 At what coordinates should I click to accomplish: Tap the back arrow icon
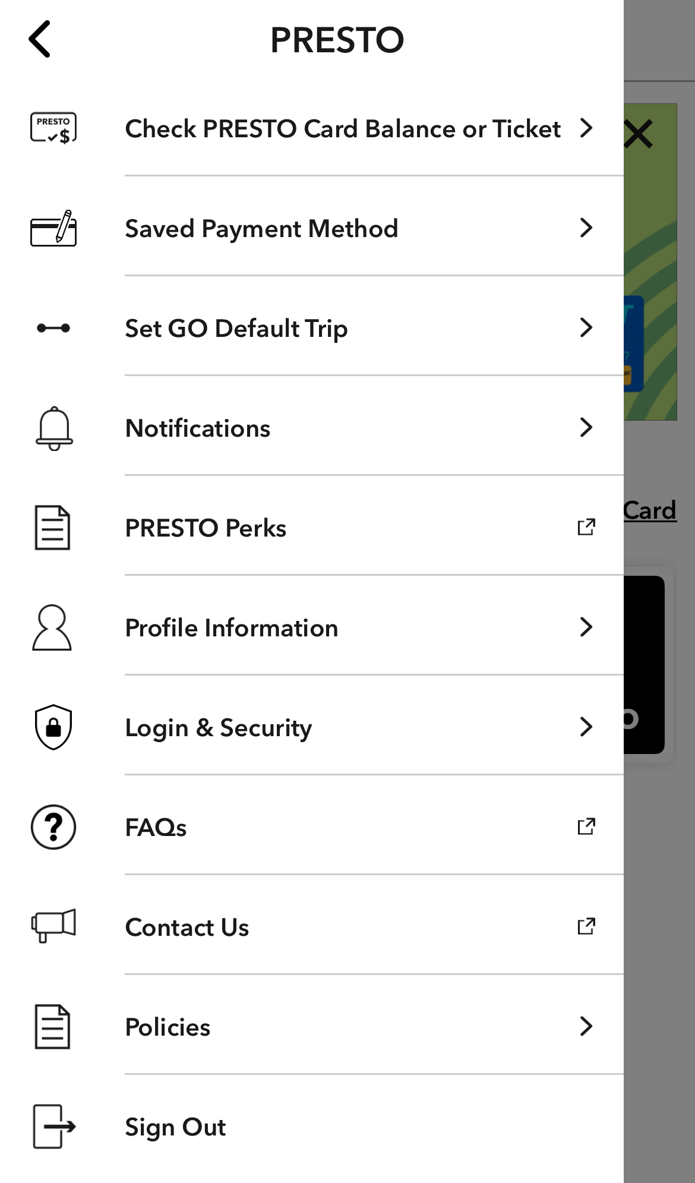pyautogui.click(x=40, y=39)
